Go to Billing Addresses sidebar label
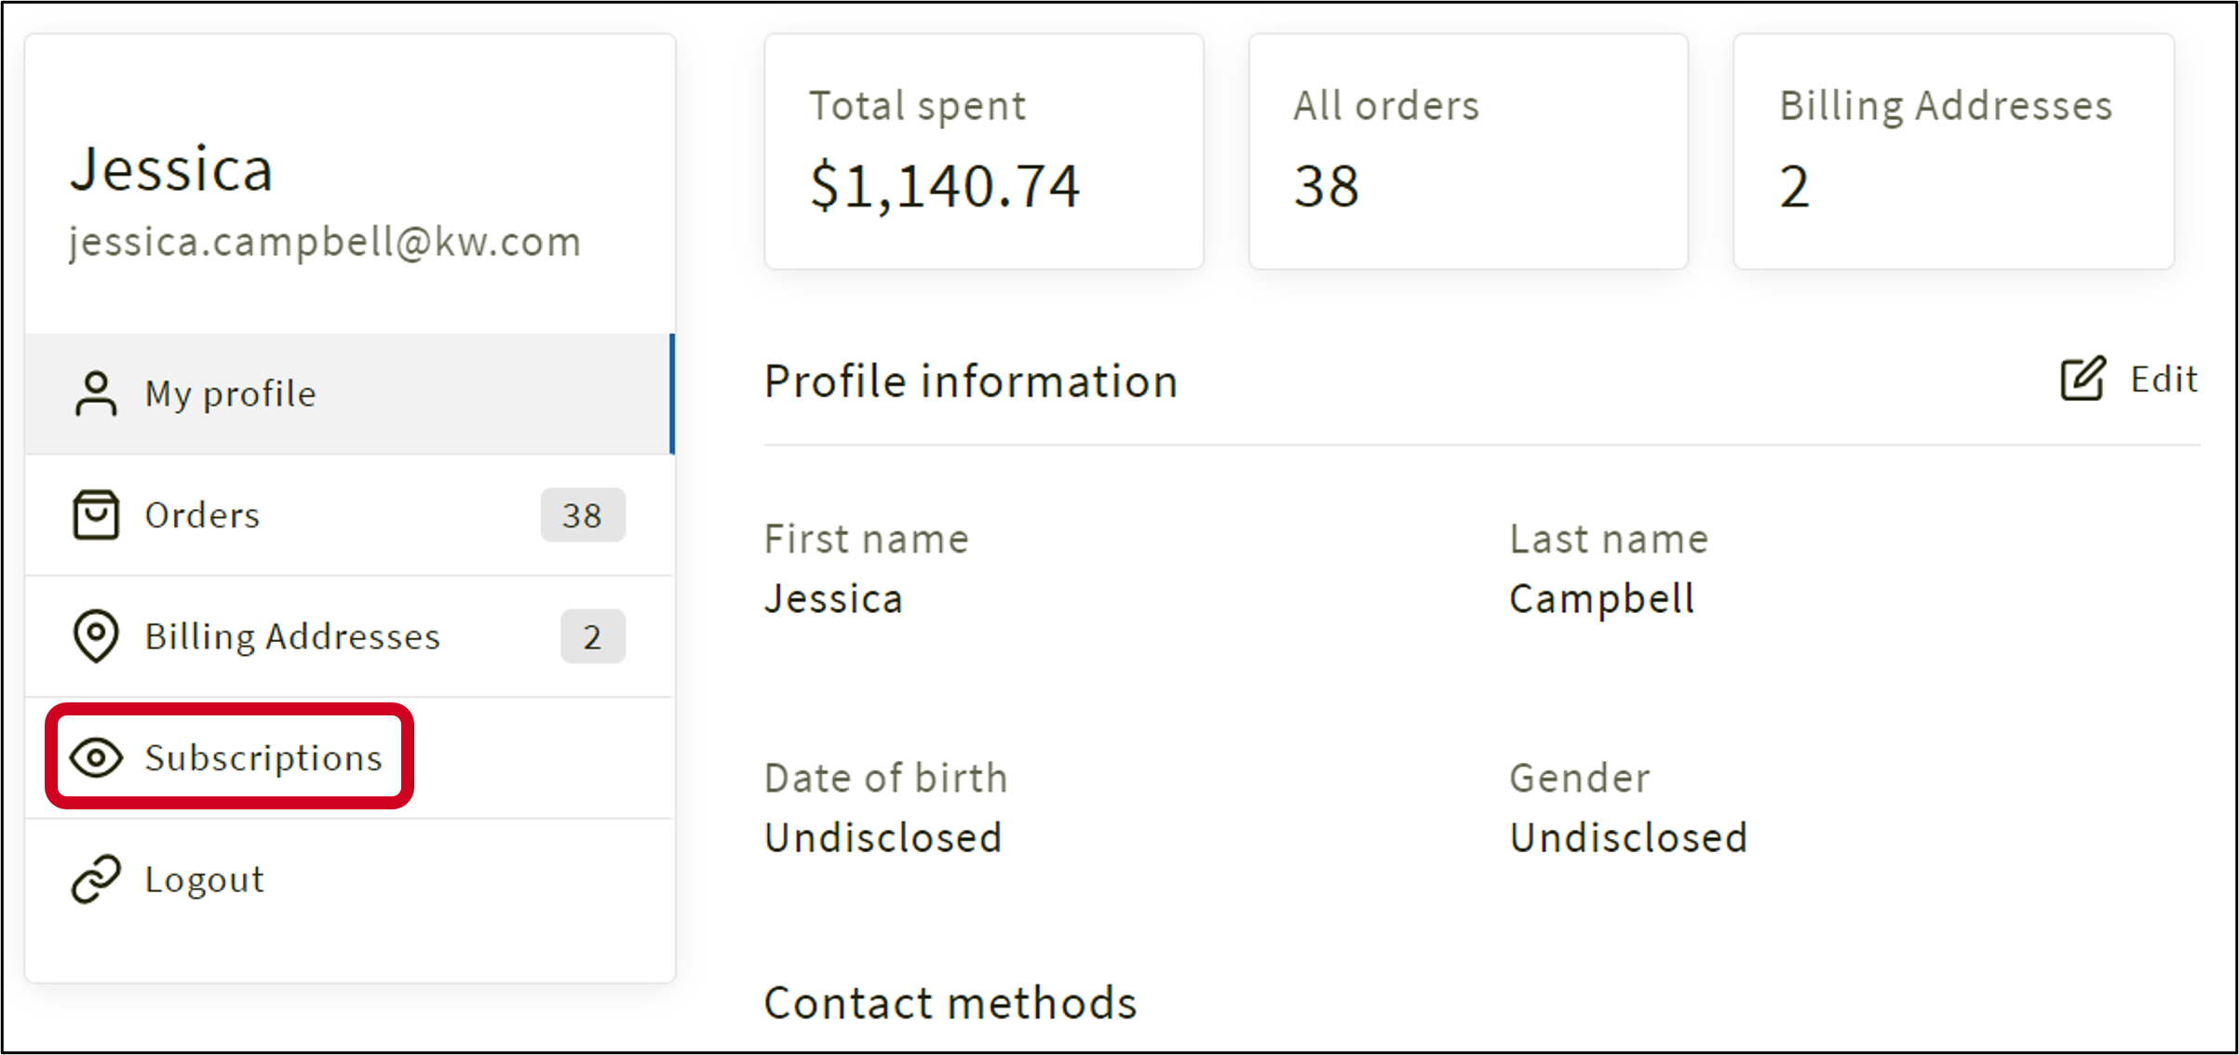This screenshot has width=2239, height=1055. 292,636
